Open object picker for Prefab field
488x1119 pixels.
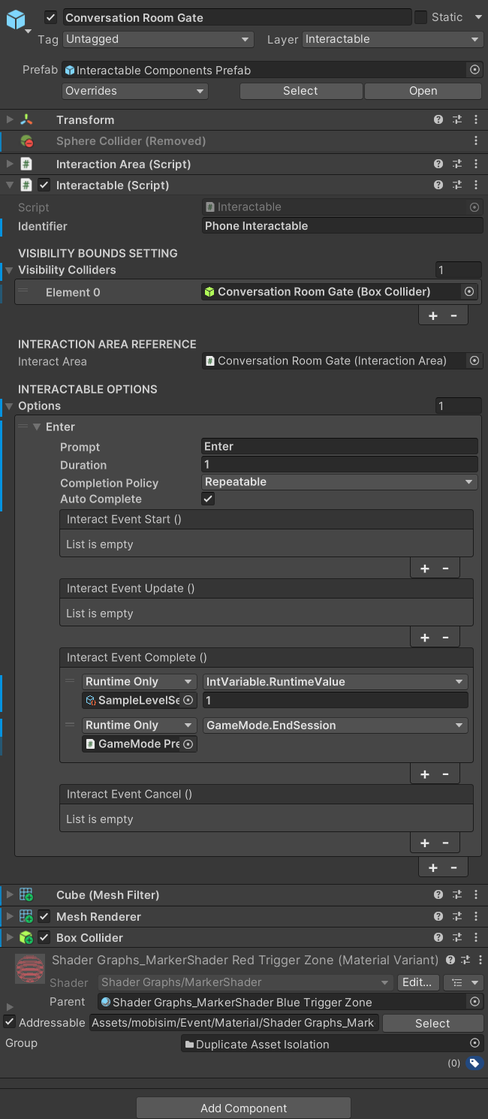coord(474,70)
